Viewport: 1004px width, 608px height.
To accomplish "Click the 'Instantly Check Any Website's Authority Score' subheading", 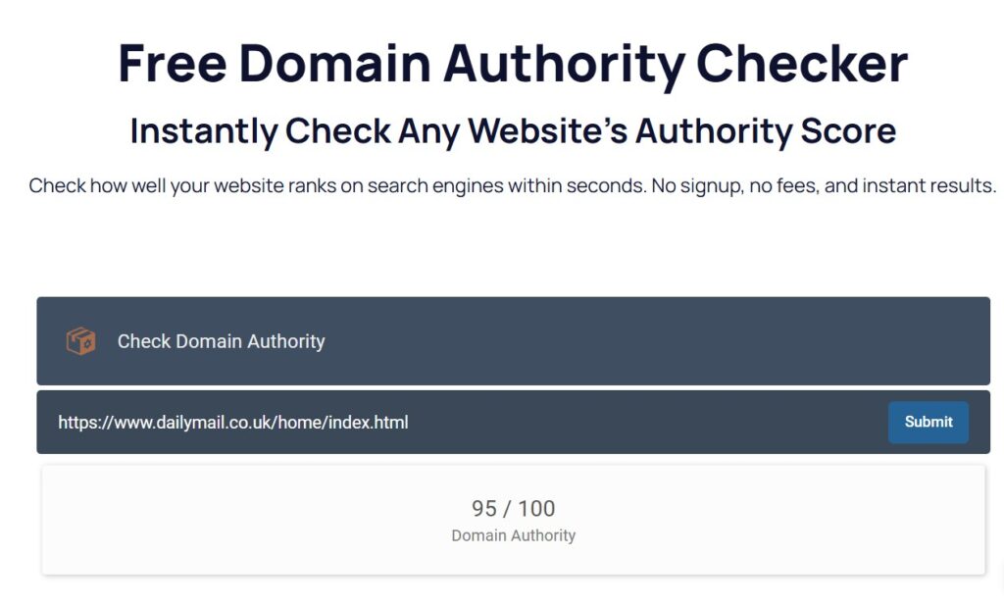I will (x=513, y=131).
